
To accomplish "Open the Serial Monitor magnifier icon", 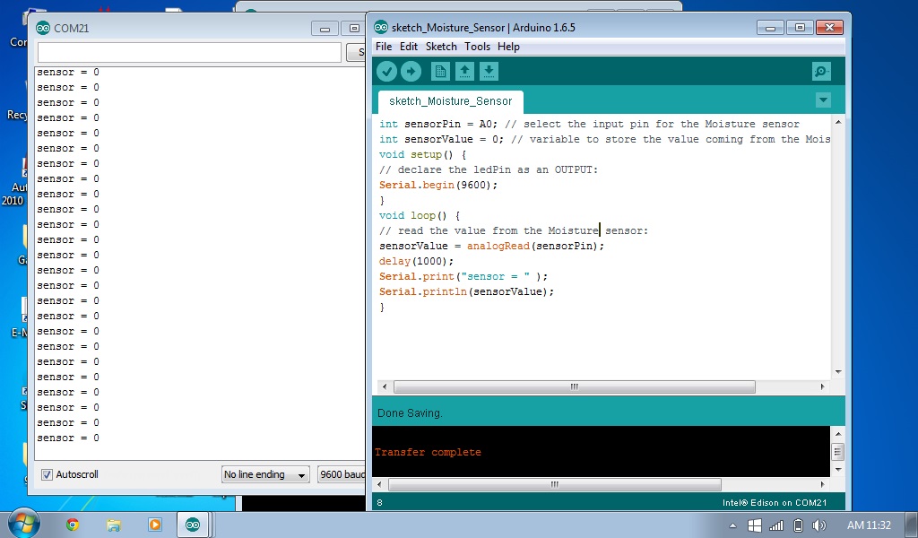I will [821, 72].
